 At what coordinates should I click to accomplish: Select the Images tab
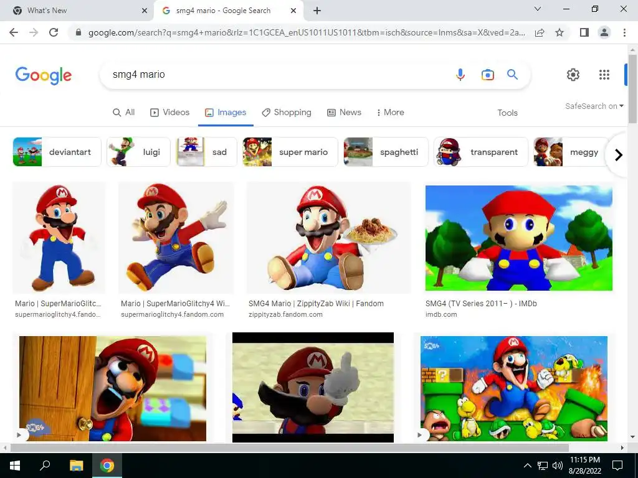coord(226,112)
